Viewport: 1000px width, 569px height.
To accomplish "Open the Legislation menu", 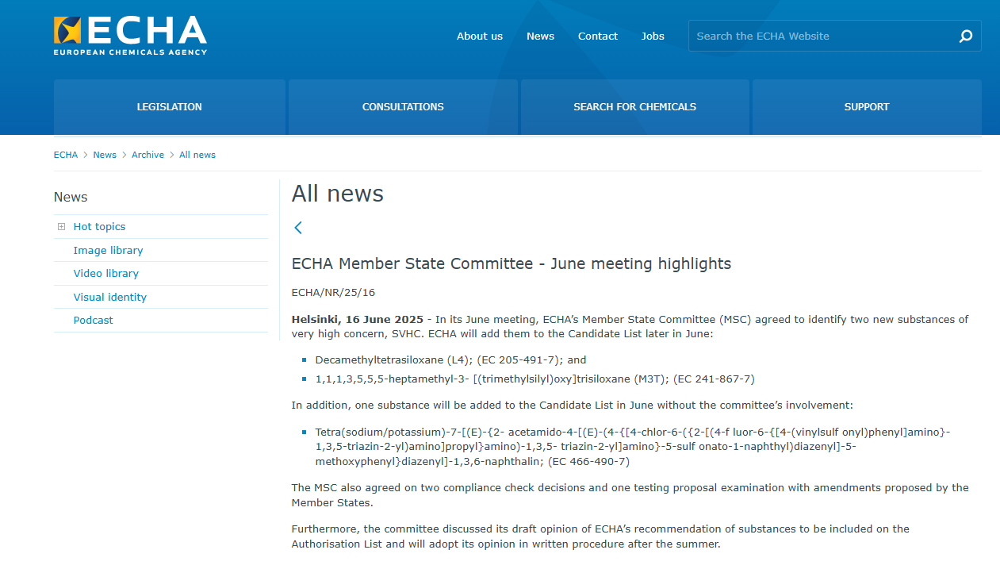I will pyautogui.click(x=169, y=107).
